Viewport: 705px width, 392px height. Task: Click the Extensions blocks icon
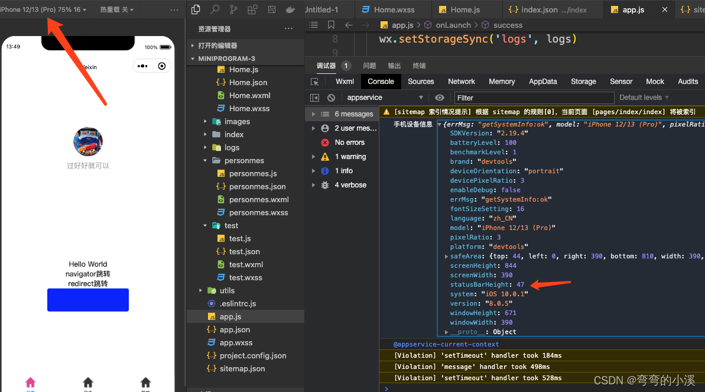(x=252, y=9)
